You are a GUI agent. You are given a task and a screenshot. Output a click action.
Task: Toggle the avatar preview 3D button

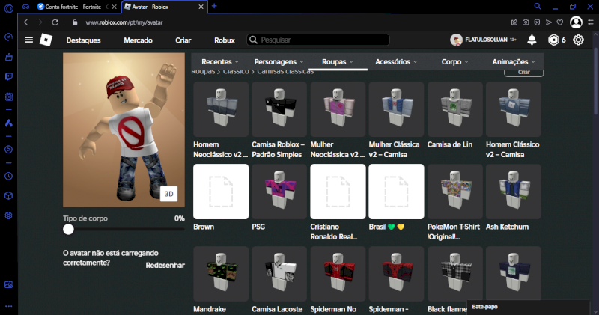[169, 194]
